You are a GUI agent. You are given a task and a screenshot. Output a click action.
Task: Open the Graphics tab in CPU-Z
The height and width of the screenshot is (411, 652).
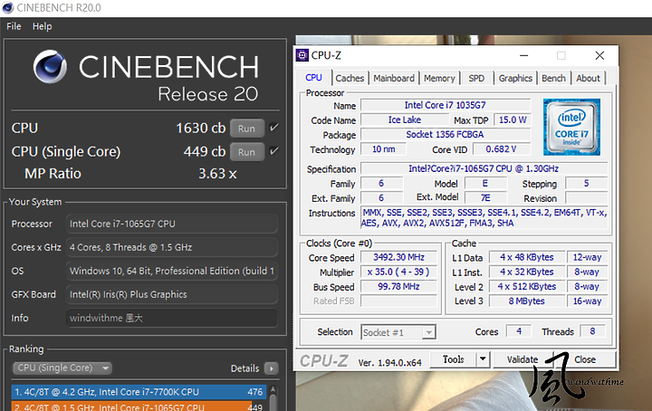tap(515, 78)
